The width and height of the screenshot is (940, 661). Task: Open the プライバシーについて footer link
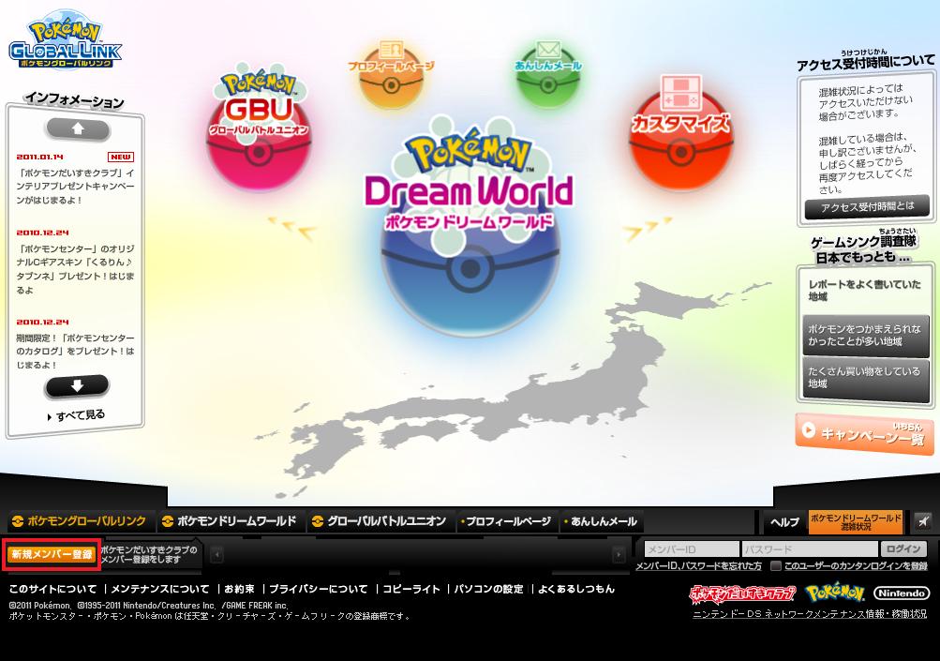tap(318, 589)
